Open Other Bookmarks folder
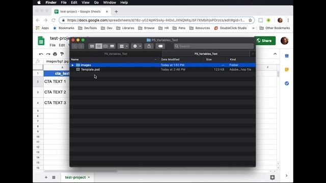Viewport: 326px width, 183px height. pyautogui.click(x=275, y=28)
